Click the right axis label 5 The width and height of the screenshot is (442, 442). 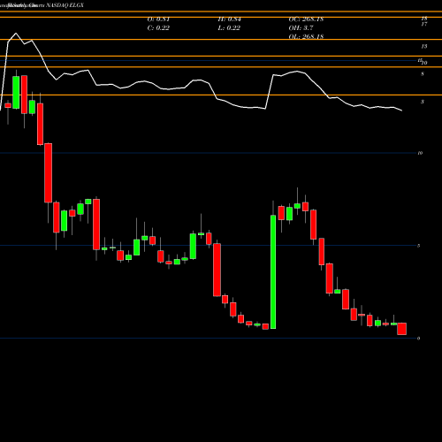pyautogui.click(x=418, y=246)
